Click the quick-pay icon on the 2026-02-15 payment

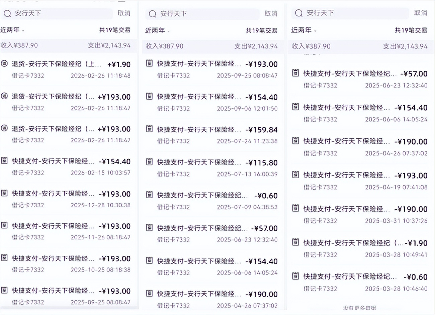point(4,161)
